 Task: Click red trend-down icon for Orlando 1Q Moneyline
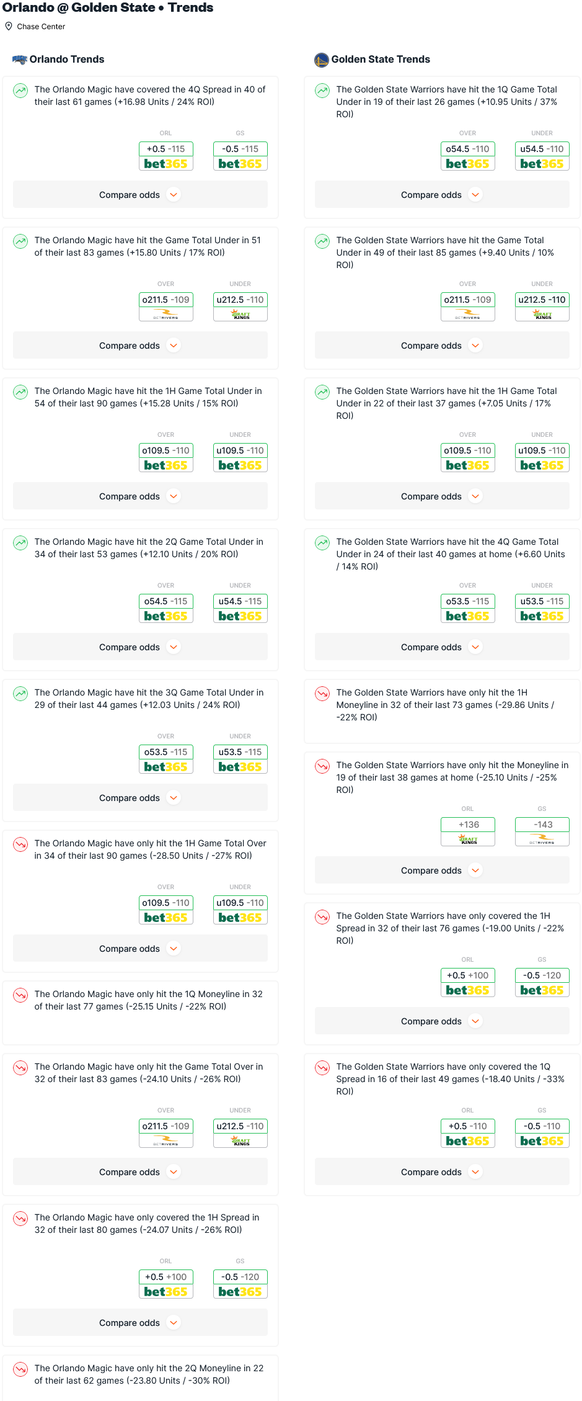pyautogui.click(x=20, y=995)
